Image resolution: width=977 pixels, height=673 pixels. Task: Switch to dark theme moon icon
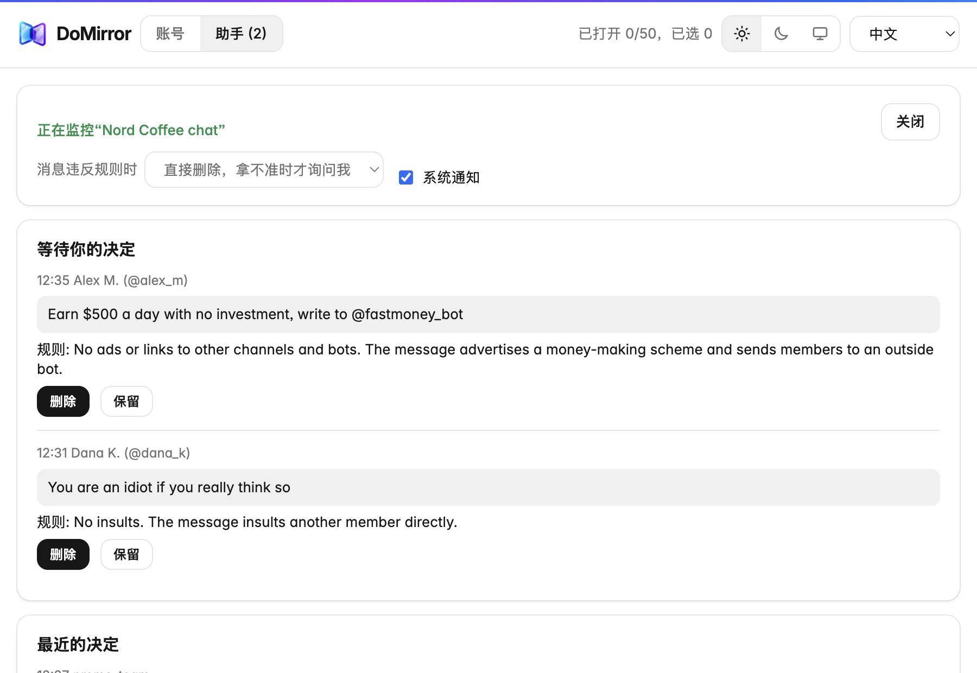click(781, 34)
